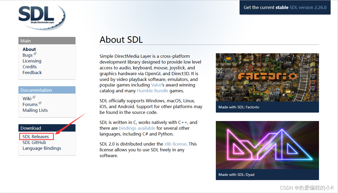Open the Credits page
Image resolution: width=338 pixels, height=193 pixels.
pyautogui.click(x=30, y=67)
